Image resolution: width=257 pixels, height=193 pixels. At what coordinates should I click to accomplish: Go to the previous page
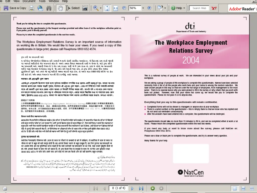[104, 188]
